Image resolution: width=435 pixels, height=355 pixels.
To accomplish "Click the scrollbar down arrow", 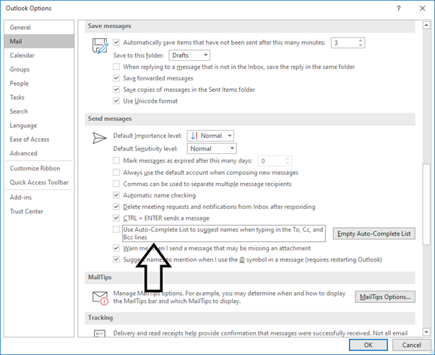I will pos(426,332).
